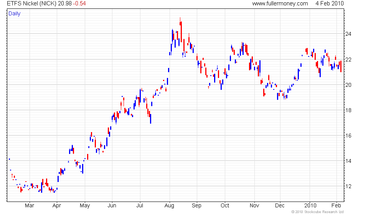Click the last price value 20.98

click(65, 3)
